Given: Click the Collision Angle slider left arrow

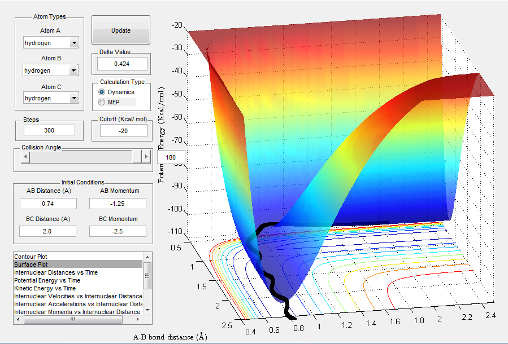Looking at the screenshot, I should click(25, 157).
